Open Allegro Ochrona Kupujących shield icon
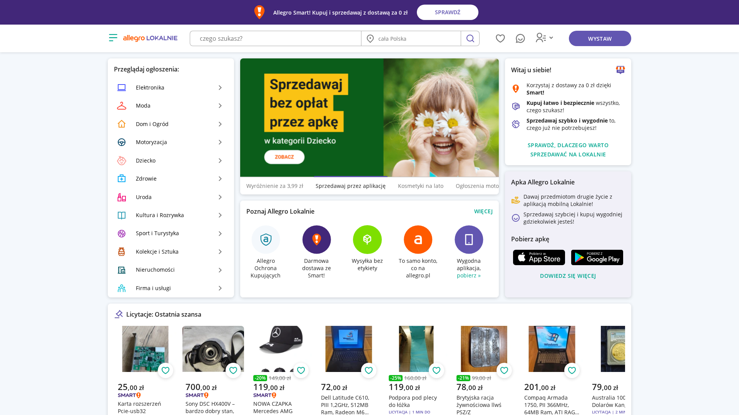This screenshot has width=739, height=415. (266, 239)
